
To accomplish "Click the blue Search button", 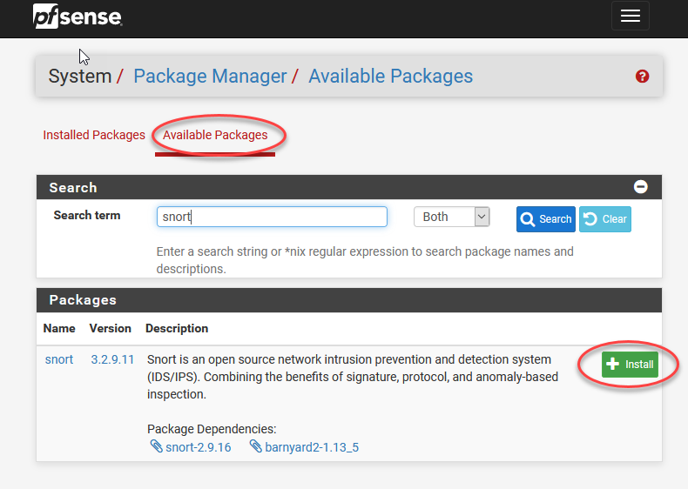I will point(545,219).
